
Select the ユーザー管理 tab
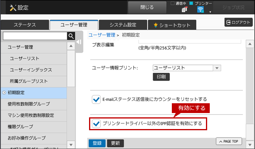coord(74,25)
